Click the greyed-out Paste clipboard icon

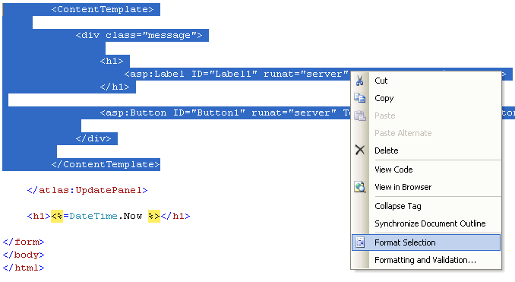[360, 116]
